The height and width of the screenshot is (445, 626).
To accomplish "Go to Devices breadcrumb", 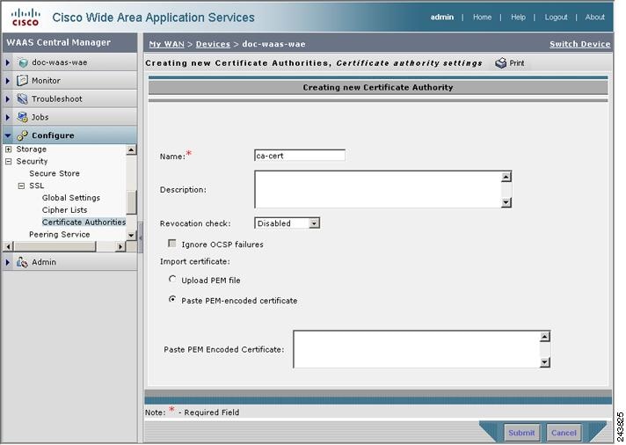I will [213, 44].
